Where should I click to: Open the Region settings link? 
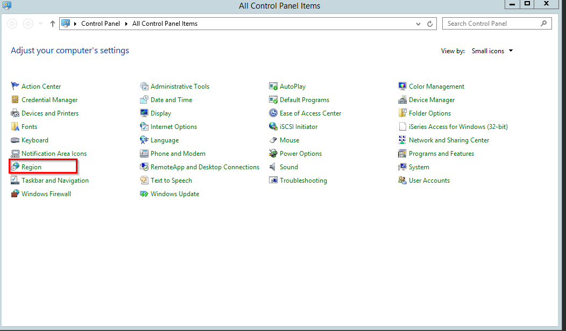(31, 167)
